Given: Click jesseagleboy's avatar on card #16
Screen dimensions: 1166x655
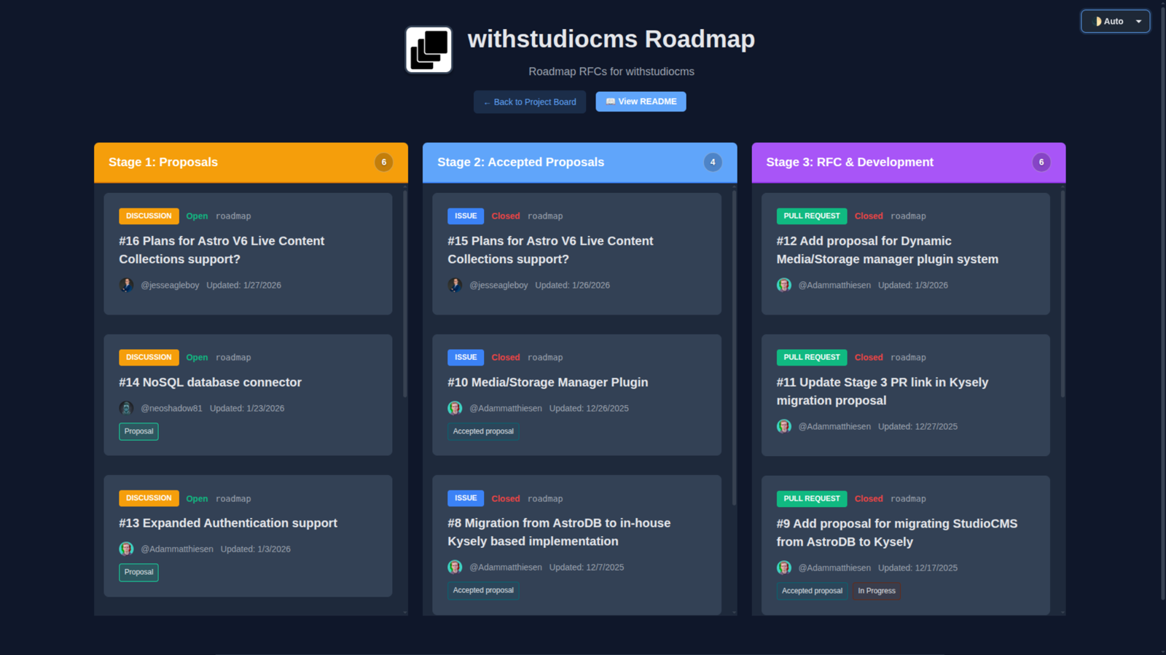Looking at the screenshot, I should 126,285.
